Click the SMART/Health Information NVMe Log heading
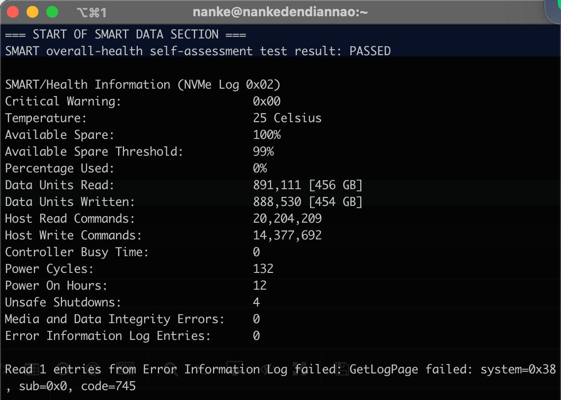The image size is (561, 400). 143,85
